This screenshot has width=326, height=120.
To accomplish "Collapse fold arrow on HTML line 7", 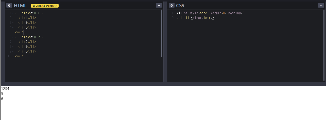I will click(13, 42).
